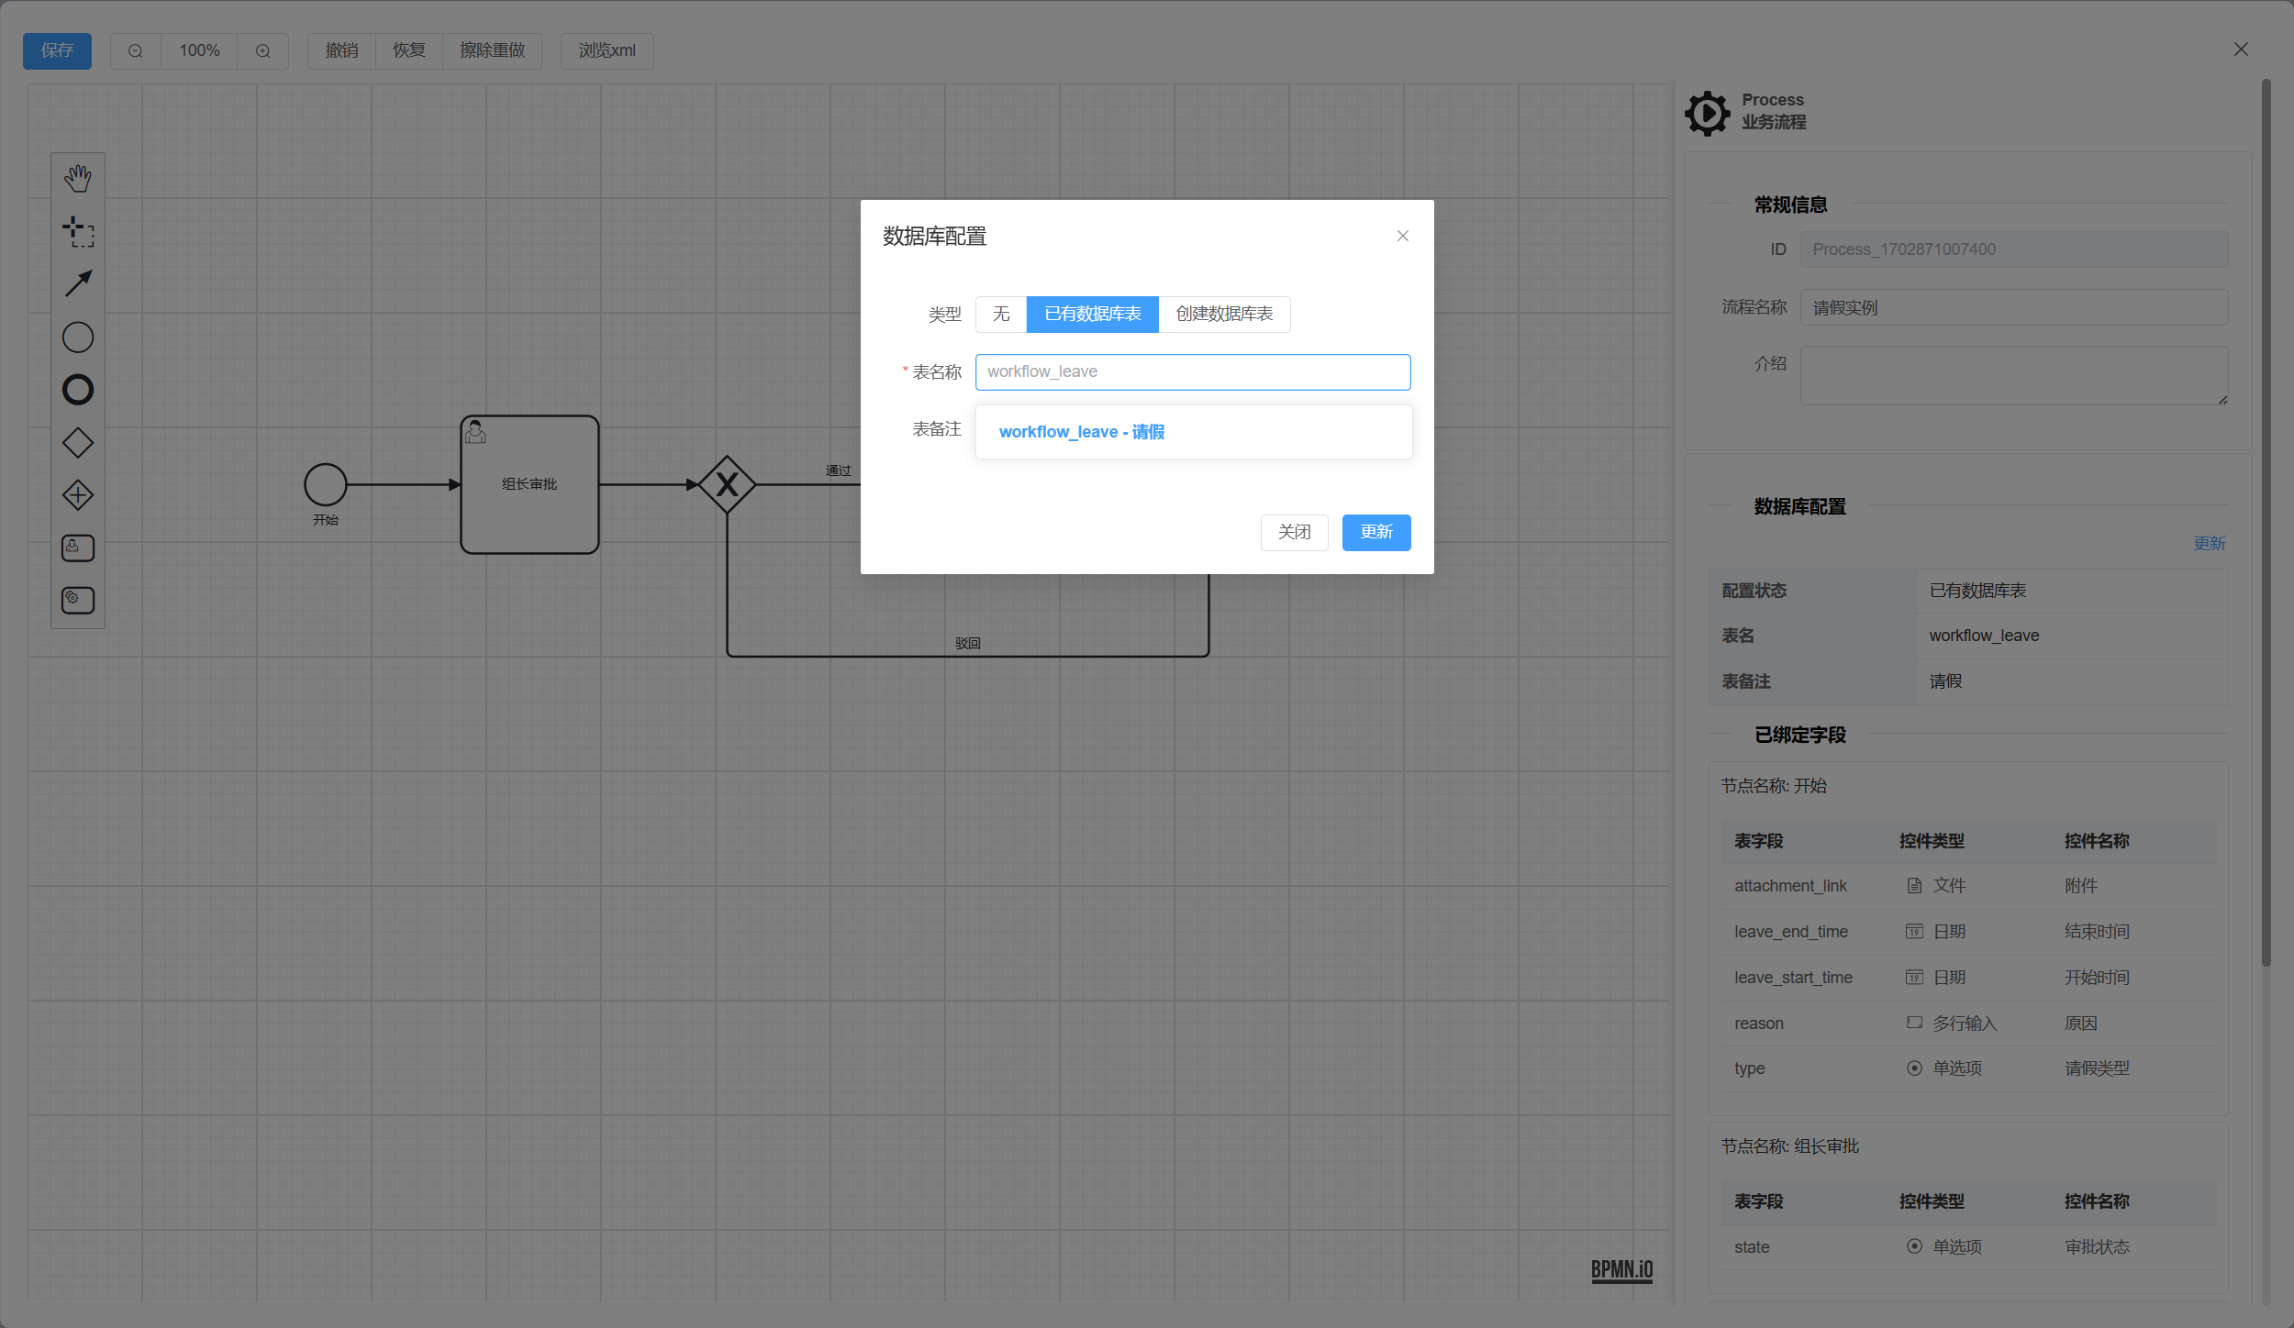Zoom in with the plus magnifier

tap(263, 51)
